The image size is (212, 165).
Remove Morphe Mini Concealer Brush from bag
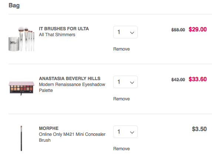click(x=121, y=149)
